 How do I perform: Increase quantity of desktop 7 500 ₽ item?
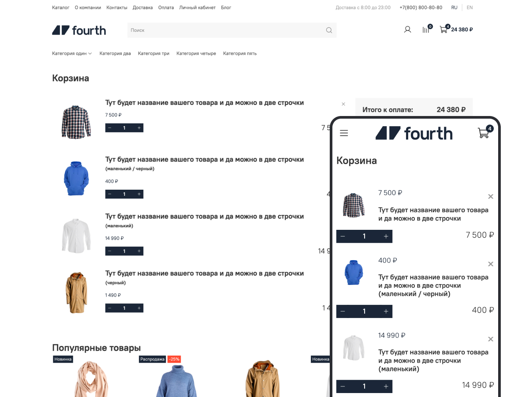pos(139,128)
